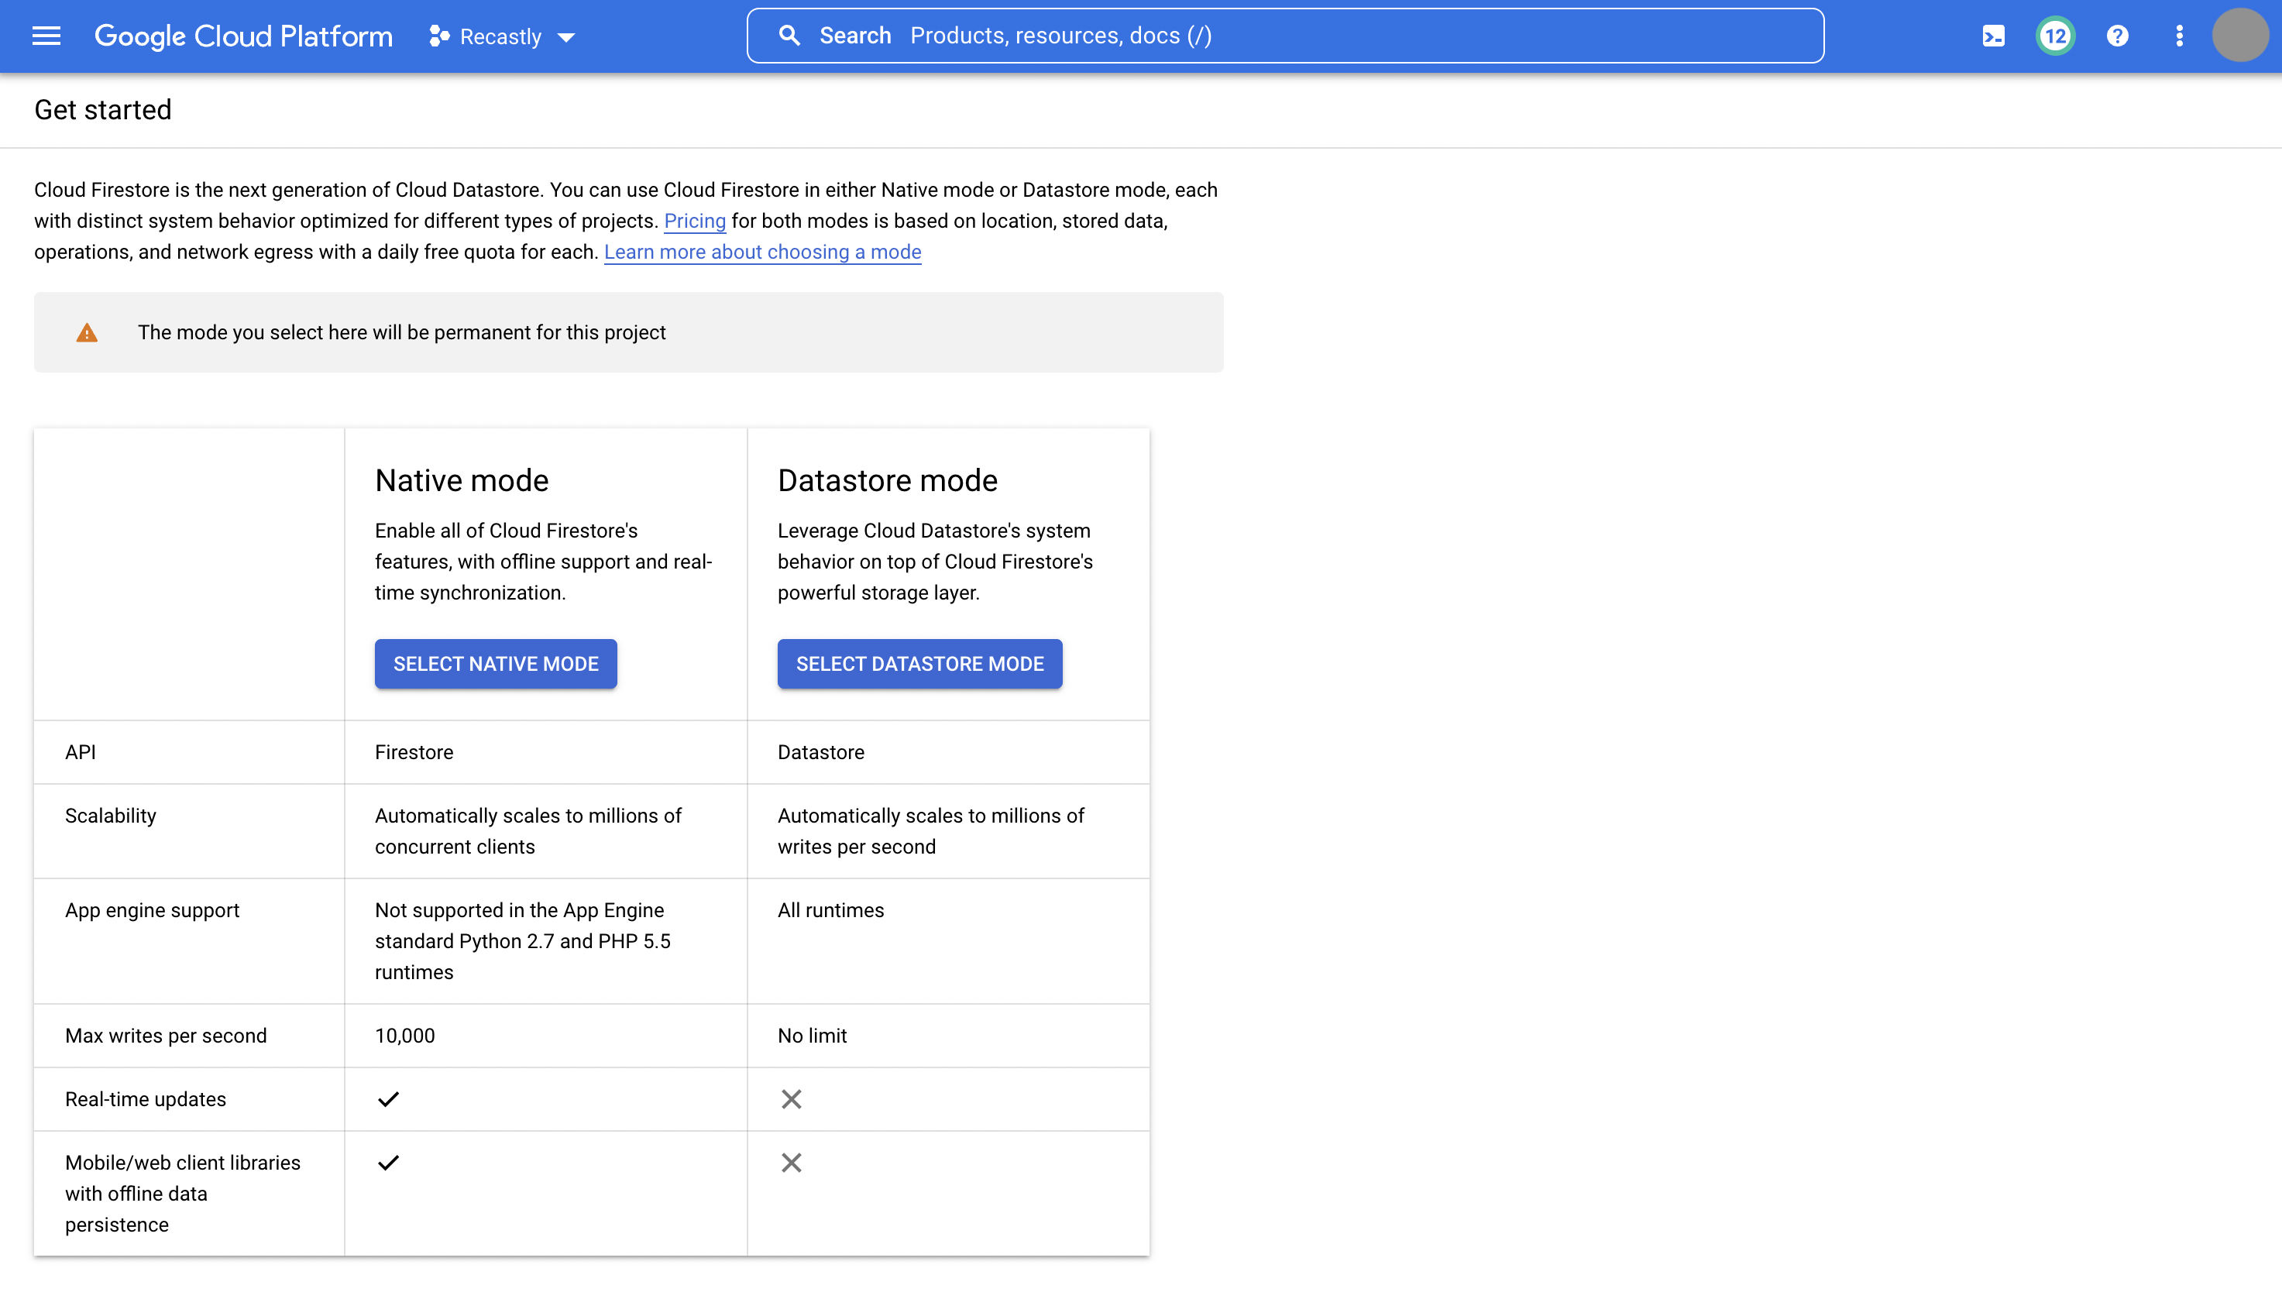Click Learn more about choosing a mode

click(761, 251)
